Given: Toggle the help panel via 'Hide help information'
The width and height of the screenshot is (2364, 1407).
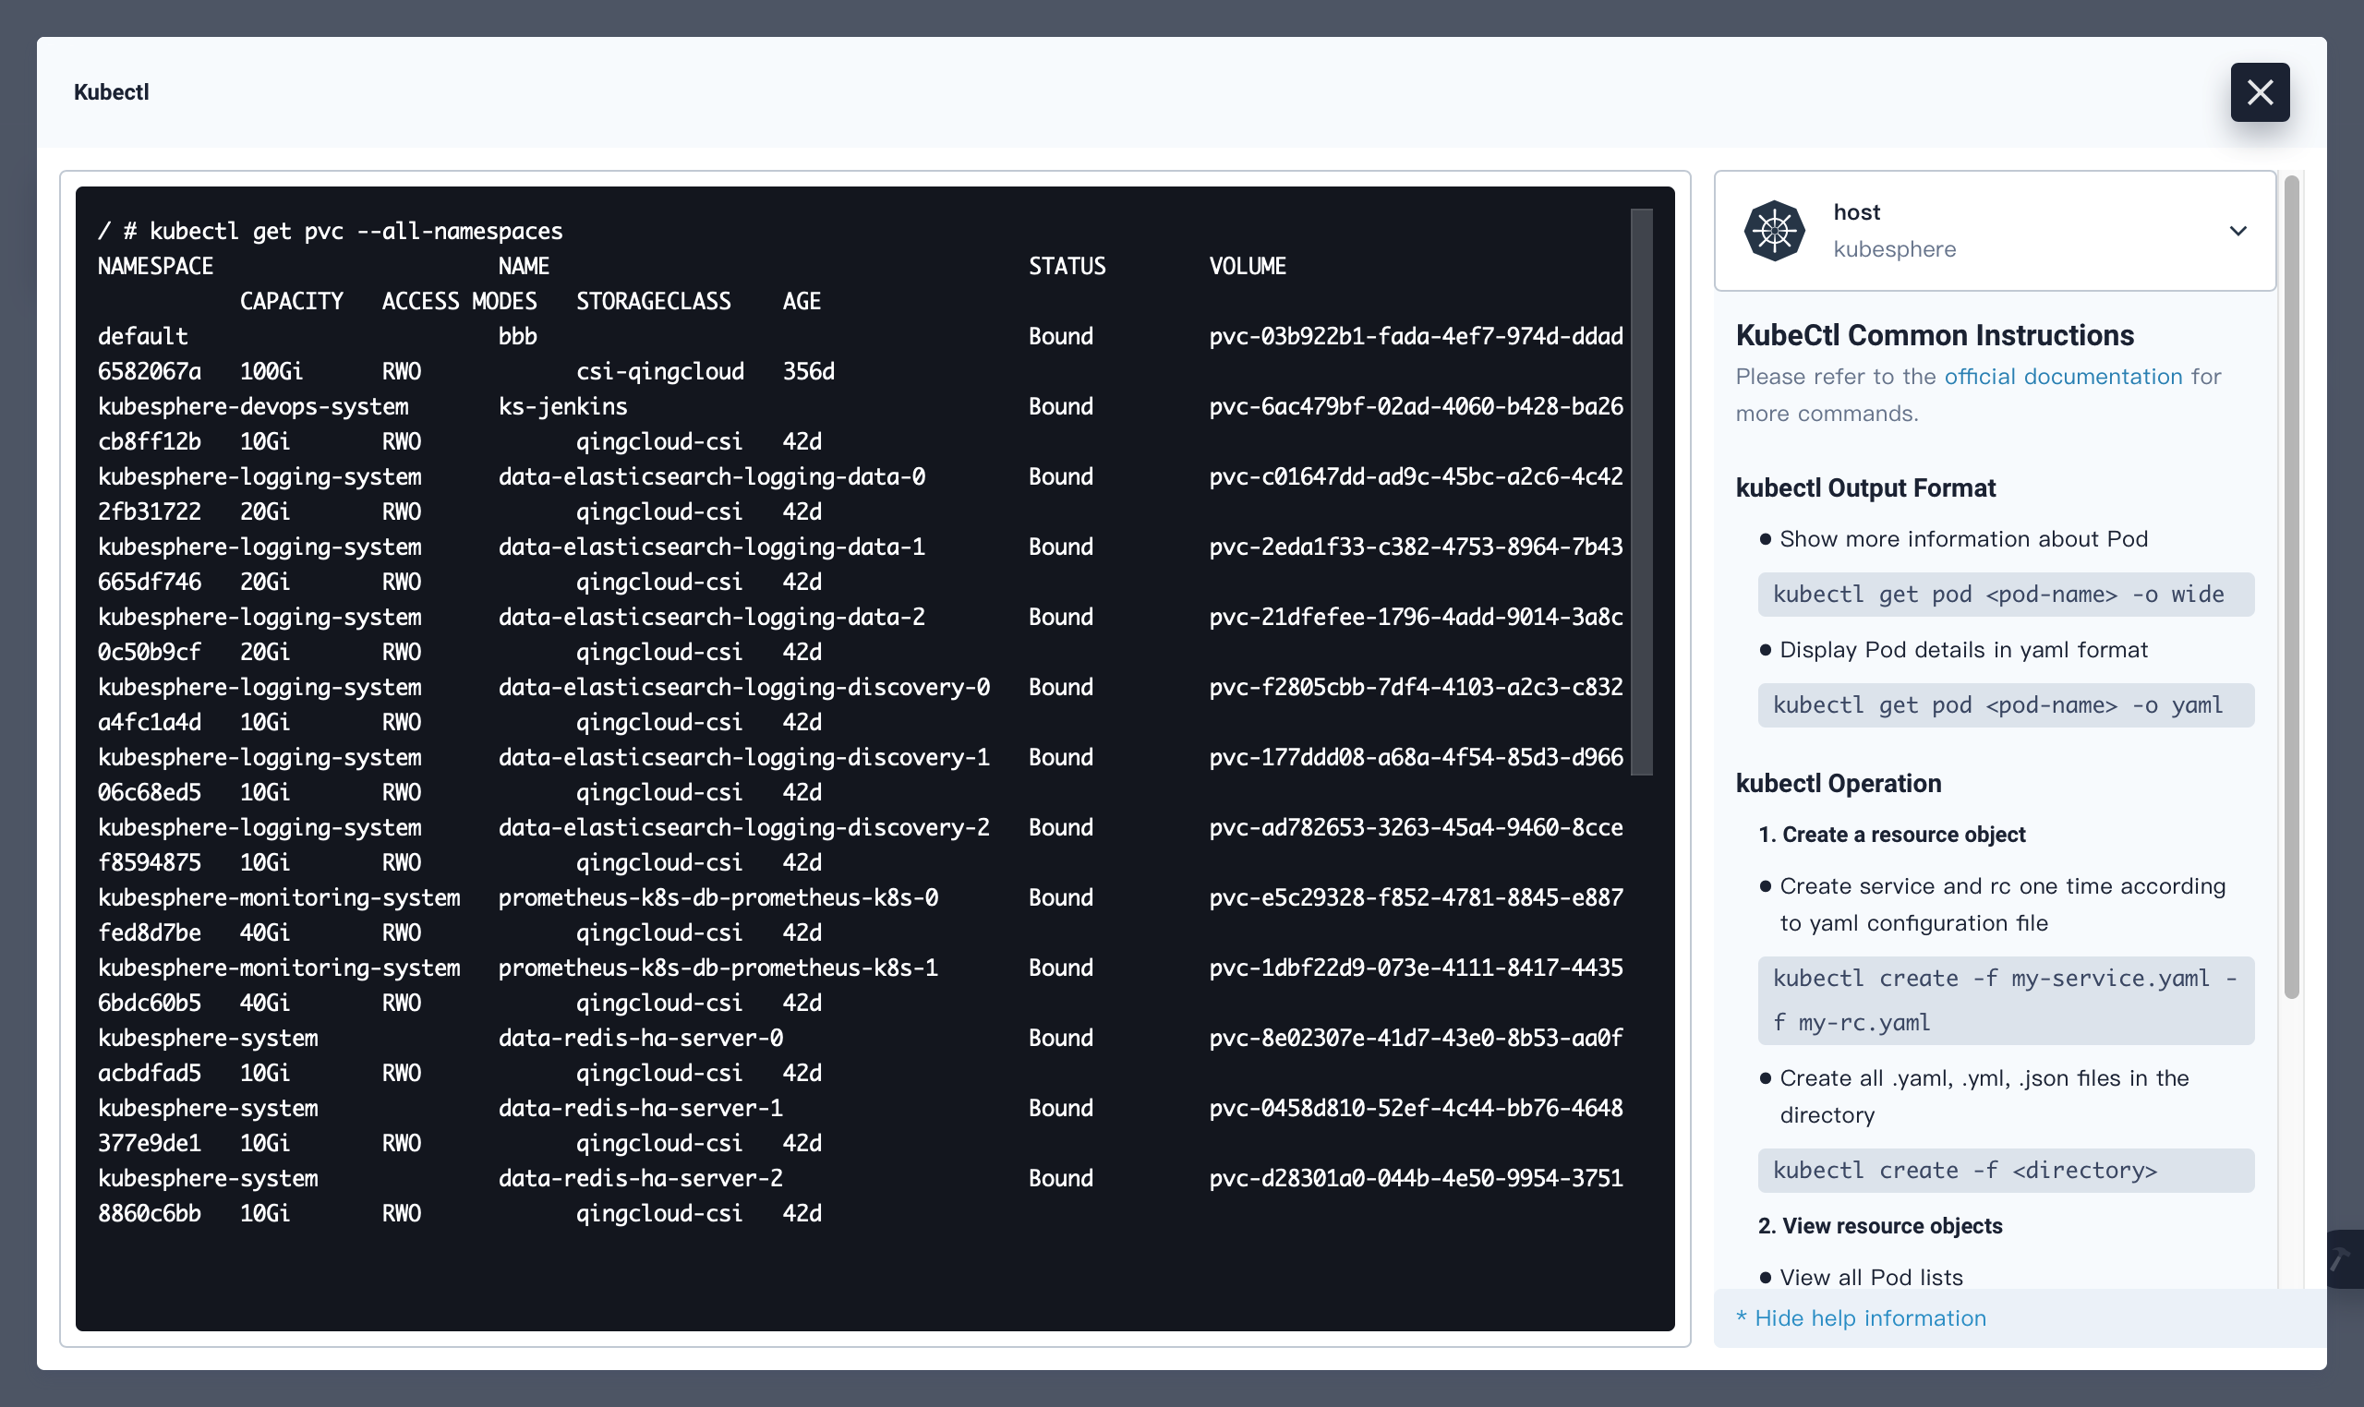Looking at the screenshot, I should tap(1861, 1317).
